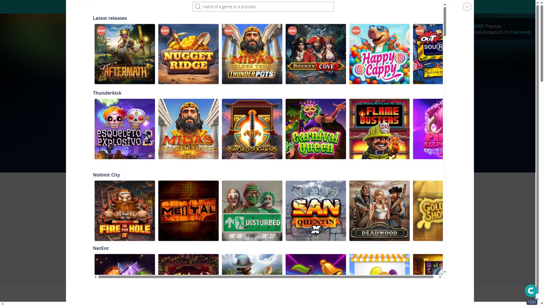Select the Happy Cappy game

click(379, 54)
